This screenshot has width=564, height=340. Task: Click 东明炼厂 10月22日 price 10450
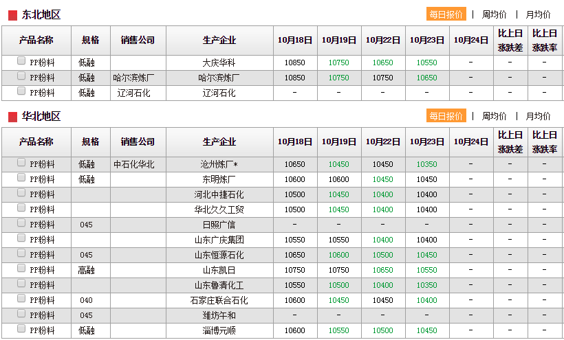pos(382,179)
